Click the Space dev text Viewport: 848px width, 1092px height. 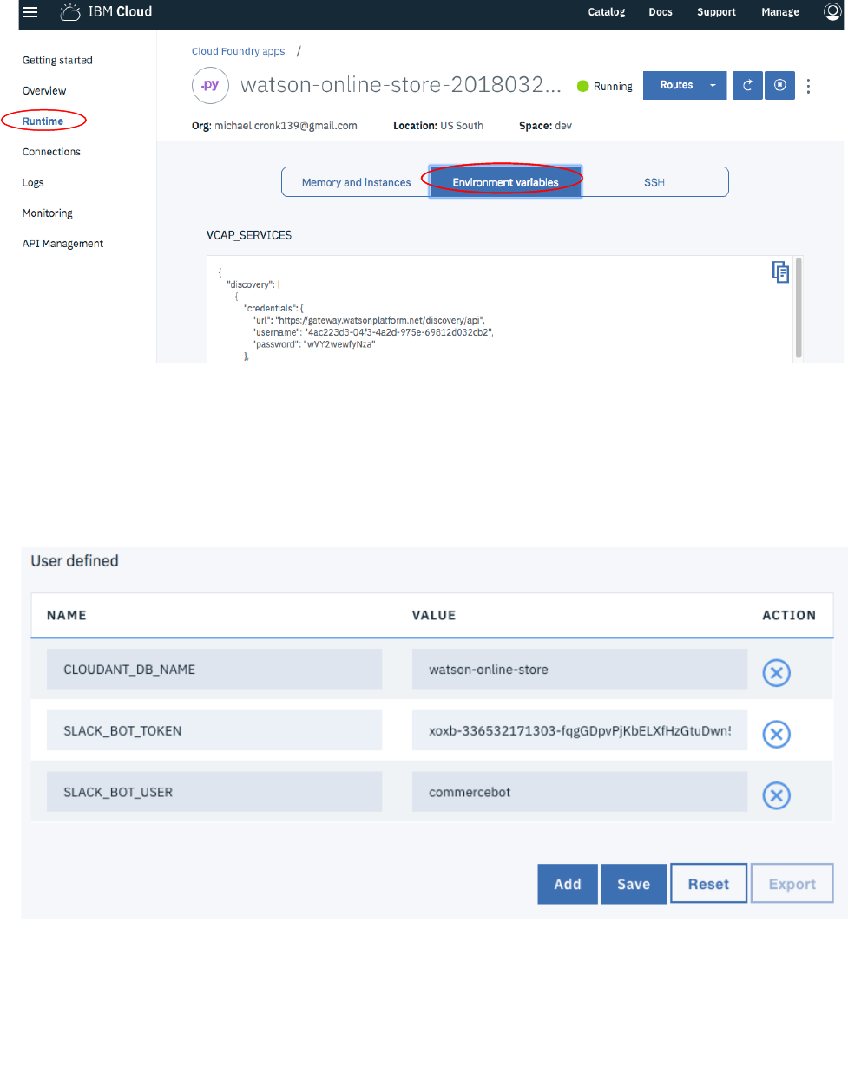(x=545, y=126)
